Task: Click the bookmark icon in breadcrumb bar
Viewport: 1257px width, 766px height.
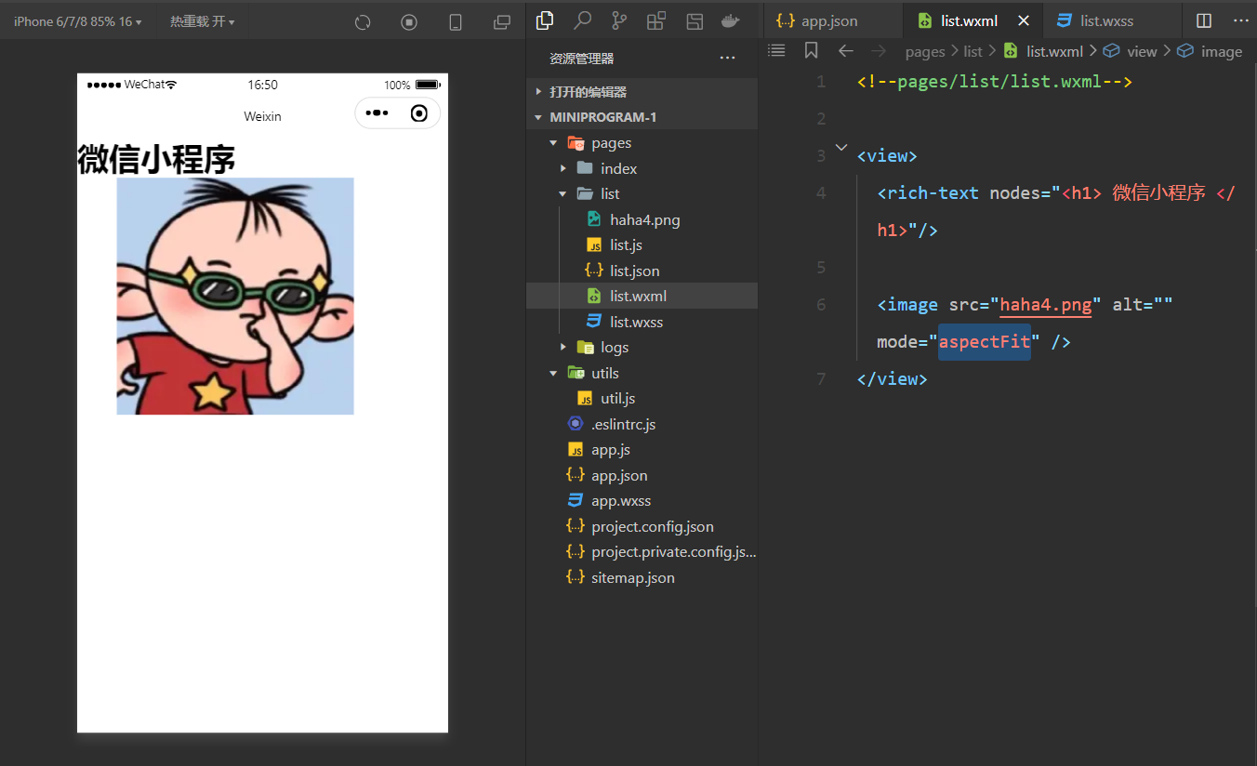Action: (x=811, y=51)
